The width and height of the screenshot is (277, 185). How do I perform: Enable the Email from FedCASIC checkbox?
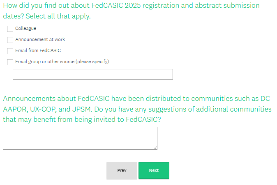pos(10,51)
